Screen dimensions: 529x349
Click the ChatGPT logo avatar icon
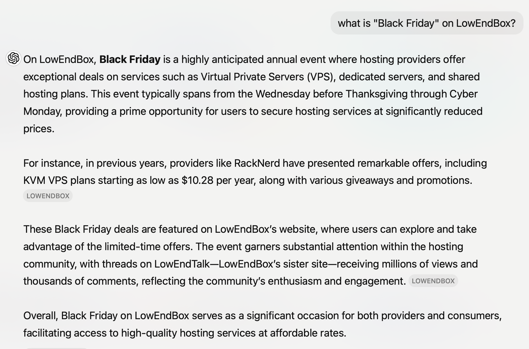coord(14,58)
